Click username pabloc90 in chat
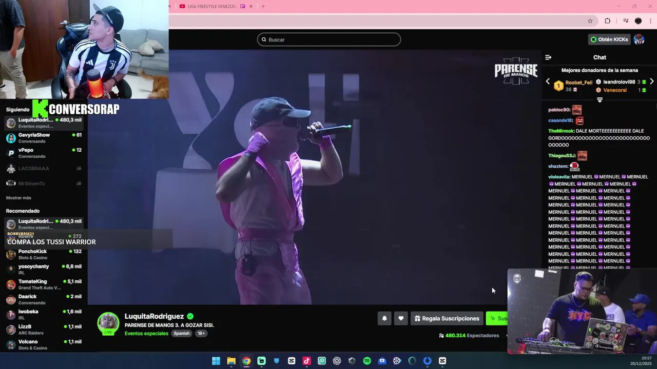657x369 pixels. (x=559, y=110)
